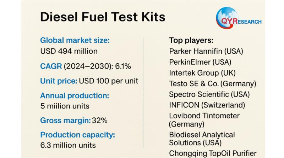This screenshot has height=158, width=284.
Task: Select the Gross margin label
Action: coord(65,121)
